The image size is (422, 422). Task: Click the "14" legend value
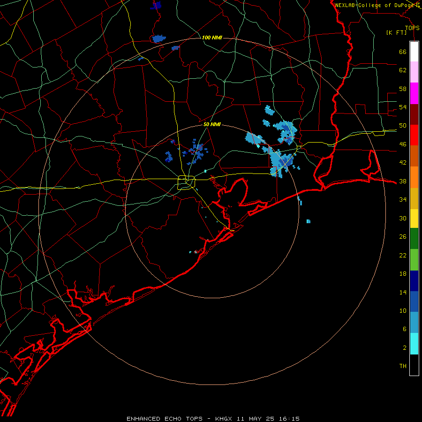click(403, 292)
